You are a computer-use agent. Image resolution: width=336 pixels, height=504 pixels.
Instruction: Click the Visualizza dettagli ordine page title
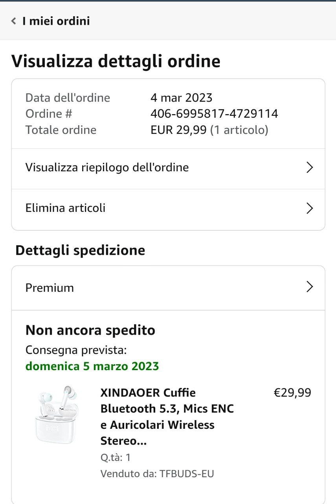116,61
